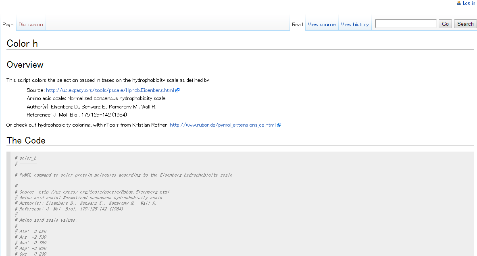Select the Read tab
Screen dimensions: 477x256
[x=297, y=25]
